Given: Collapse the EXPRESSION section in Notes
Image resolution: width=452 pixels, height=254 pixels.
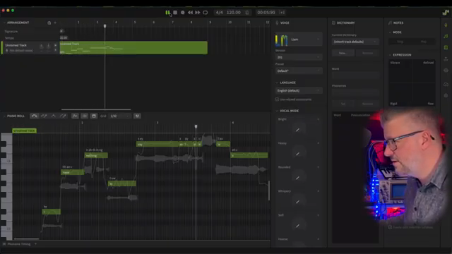Looking at the screenshot, I should click(400, 55).
